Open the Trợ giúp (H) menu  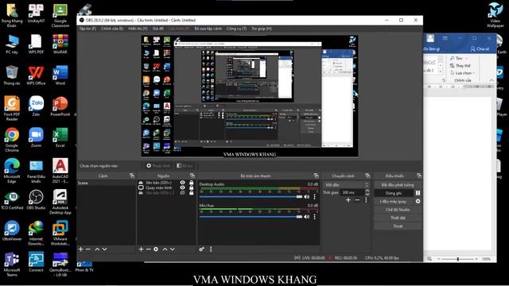(x=262, y=29)
